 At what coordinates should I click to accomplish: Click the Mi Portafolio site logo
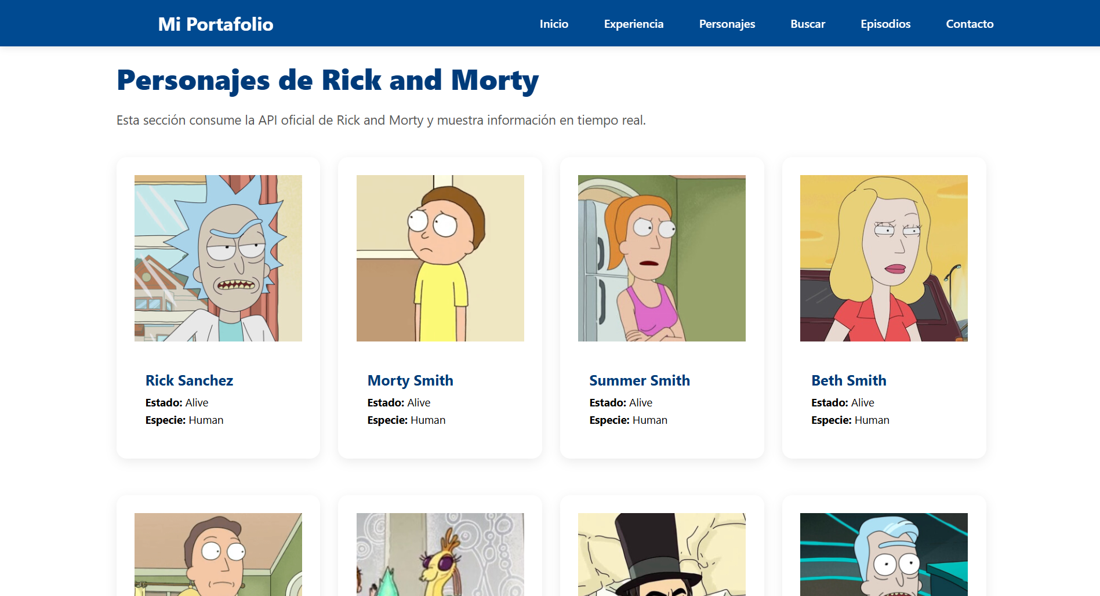[215, 24]
